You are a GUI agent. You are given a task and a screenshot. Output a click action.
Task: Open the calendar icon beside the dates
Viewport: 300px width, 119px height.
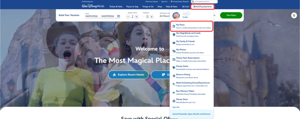(119, 16)
